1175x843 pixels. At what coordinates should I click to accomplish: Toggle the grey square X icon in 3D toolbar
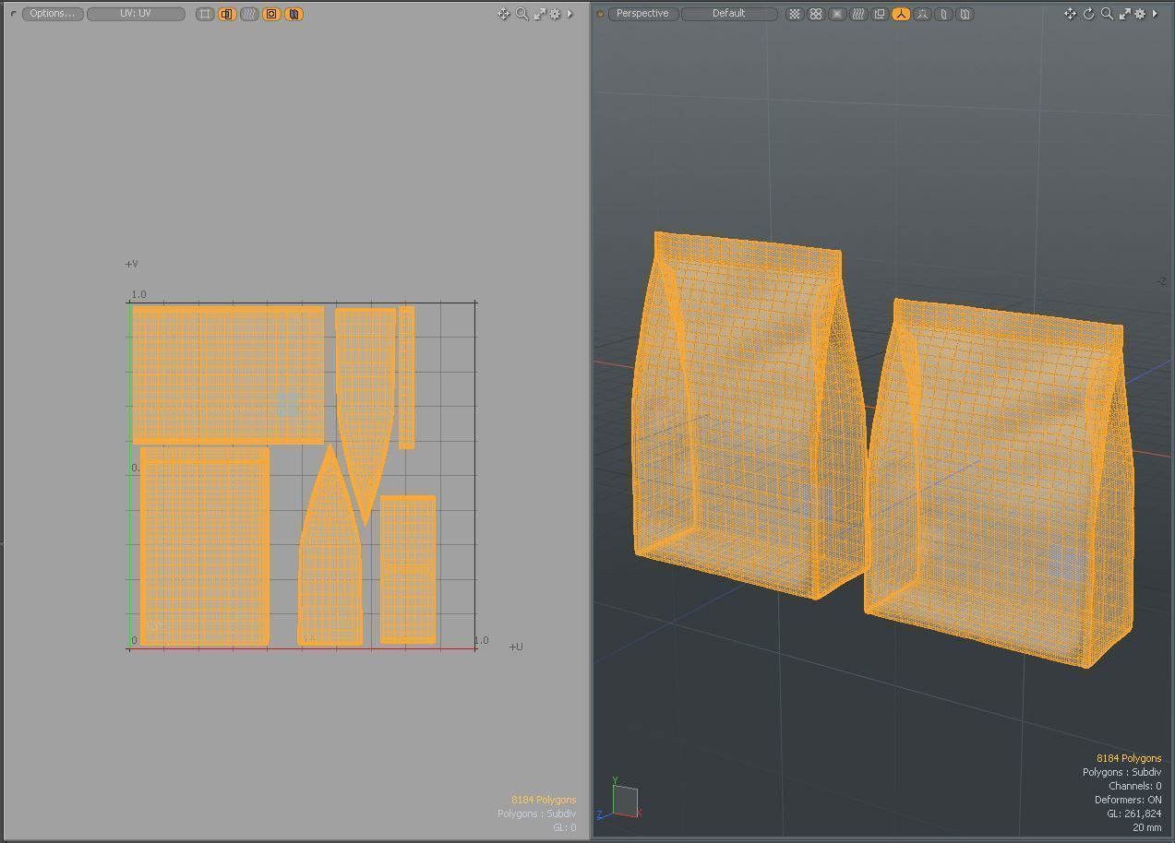click(837, 14)
